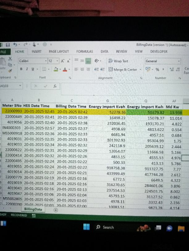Click the Orientation text-angle icon
The height and width of the screenshot is (251, 189).
pos(97,61)
